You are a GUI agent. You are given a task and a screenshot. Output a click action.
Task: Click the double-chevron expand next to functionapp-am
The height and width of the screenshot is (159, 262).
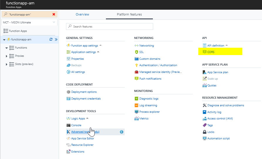pyautogui.click(x=56, y=39)
